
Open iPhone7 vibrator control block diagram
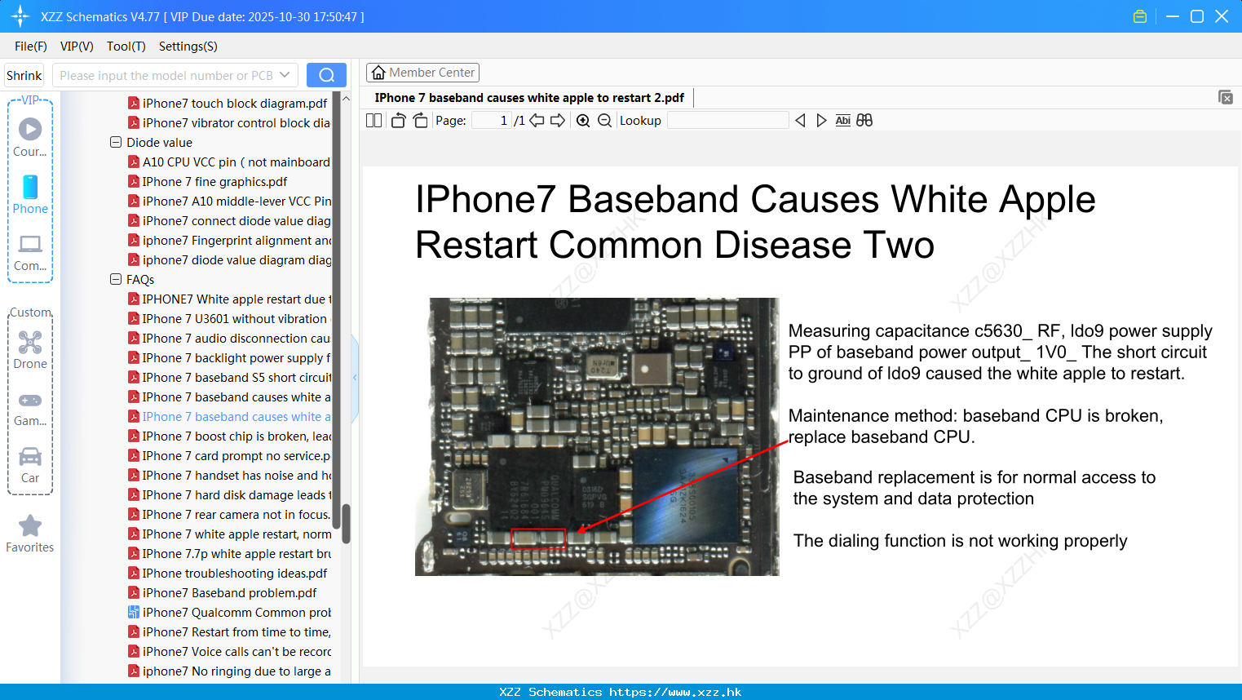(230, 122)
